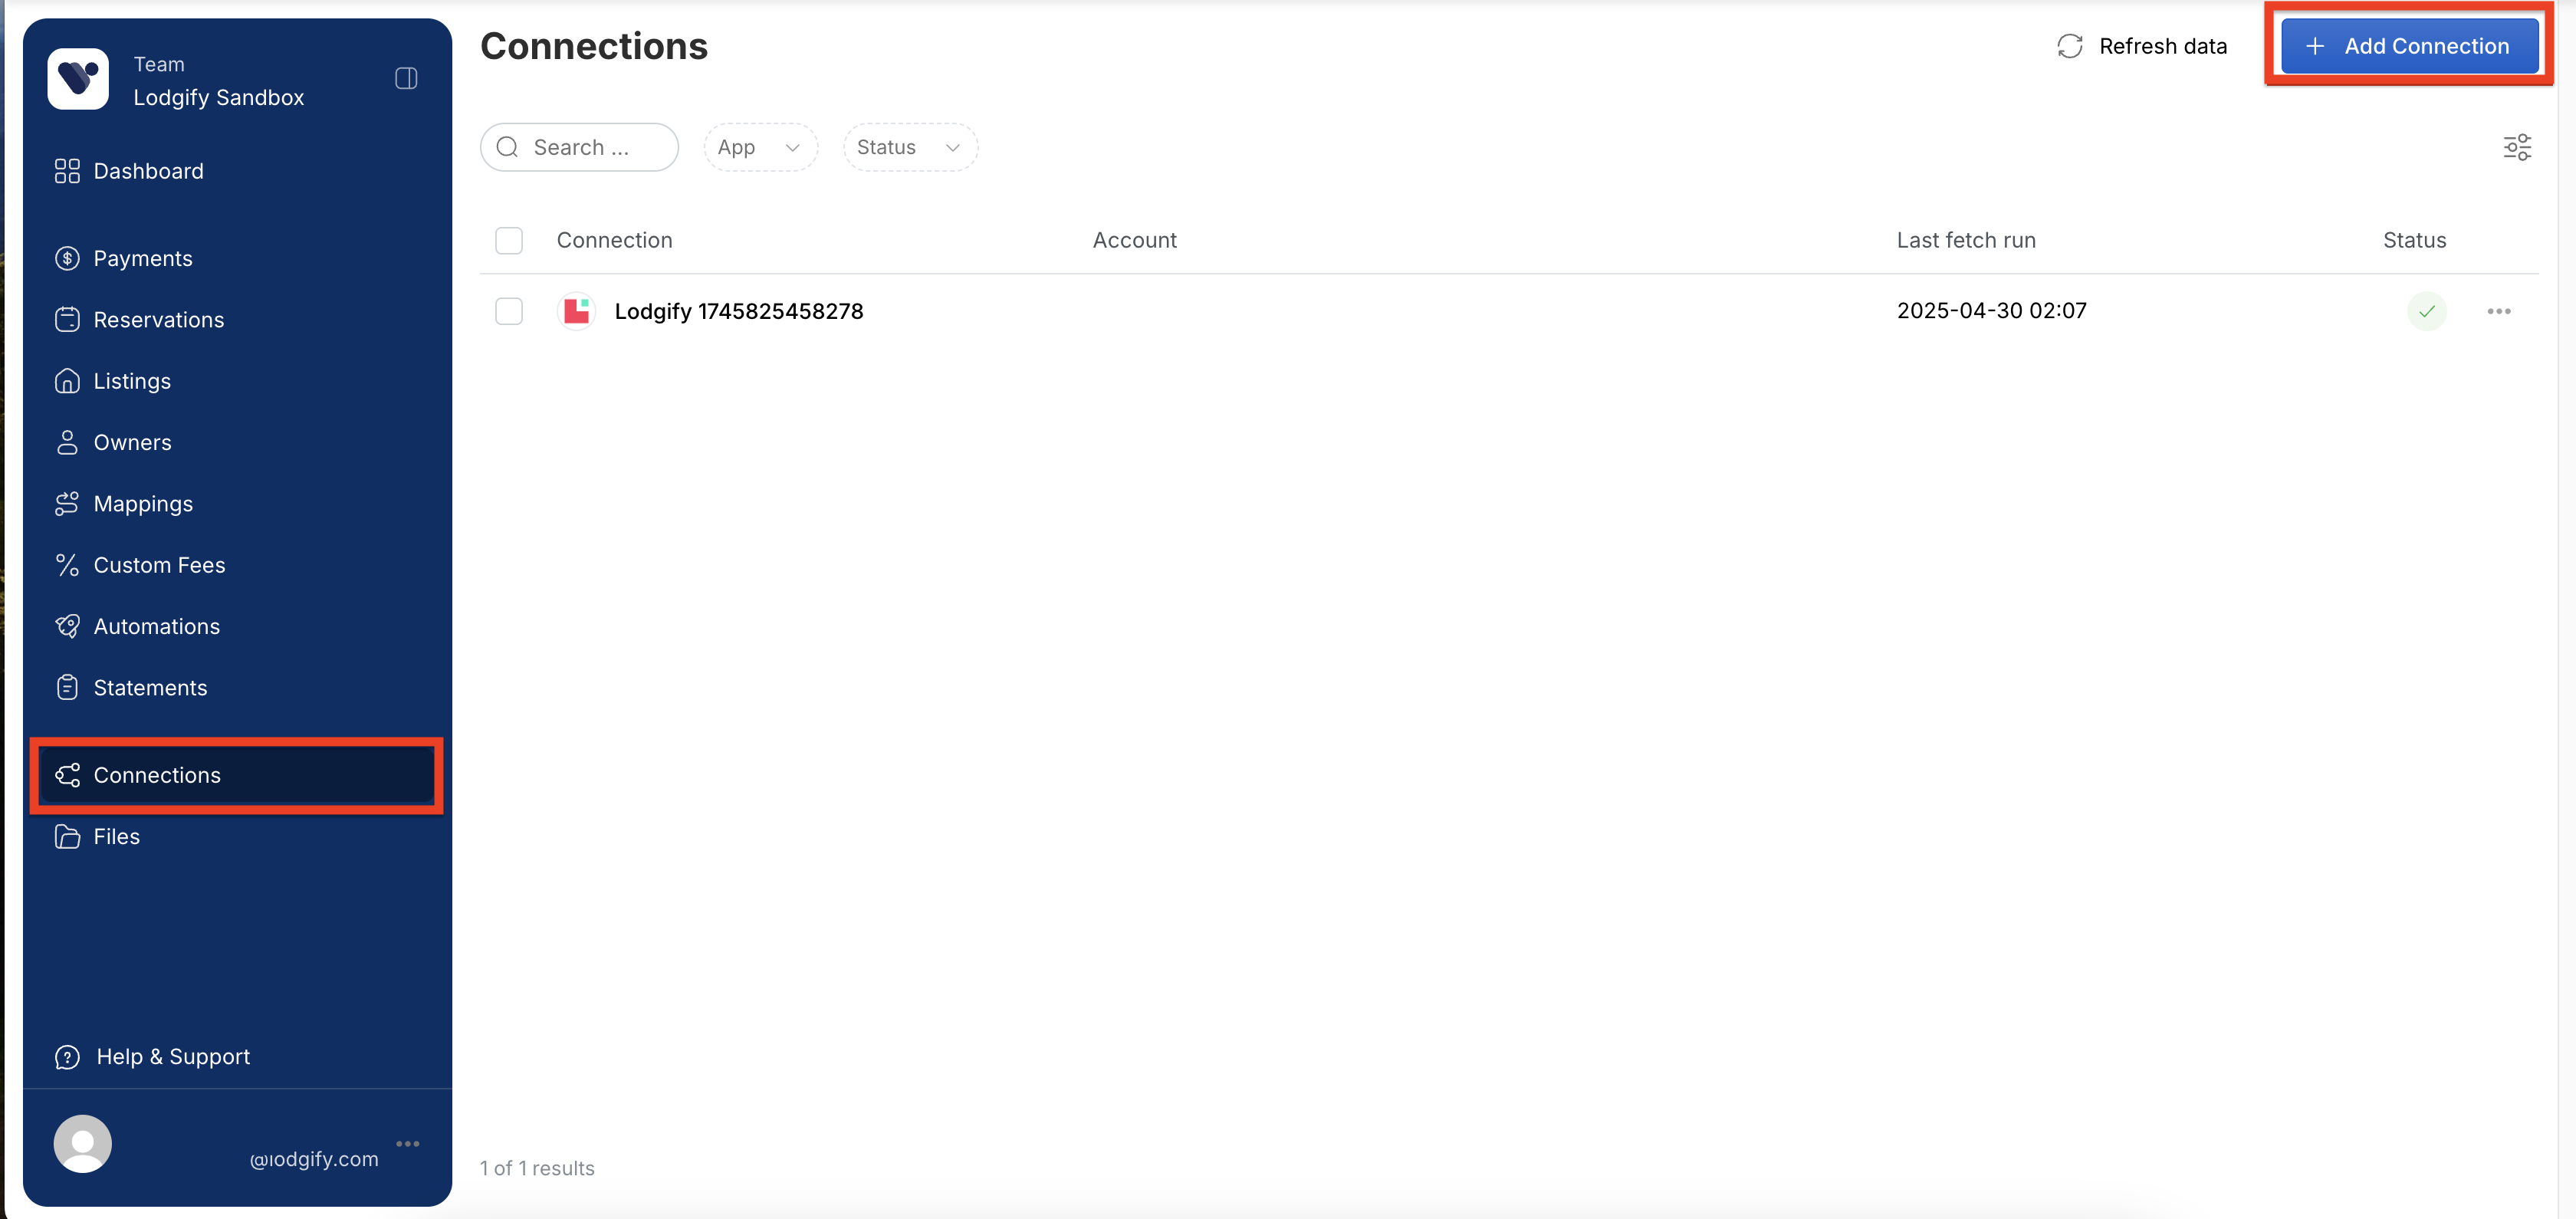Click the green checkmark status icon
Image resolution: width=2576 pixels, height=1219 pixels.
2426,312
